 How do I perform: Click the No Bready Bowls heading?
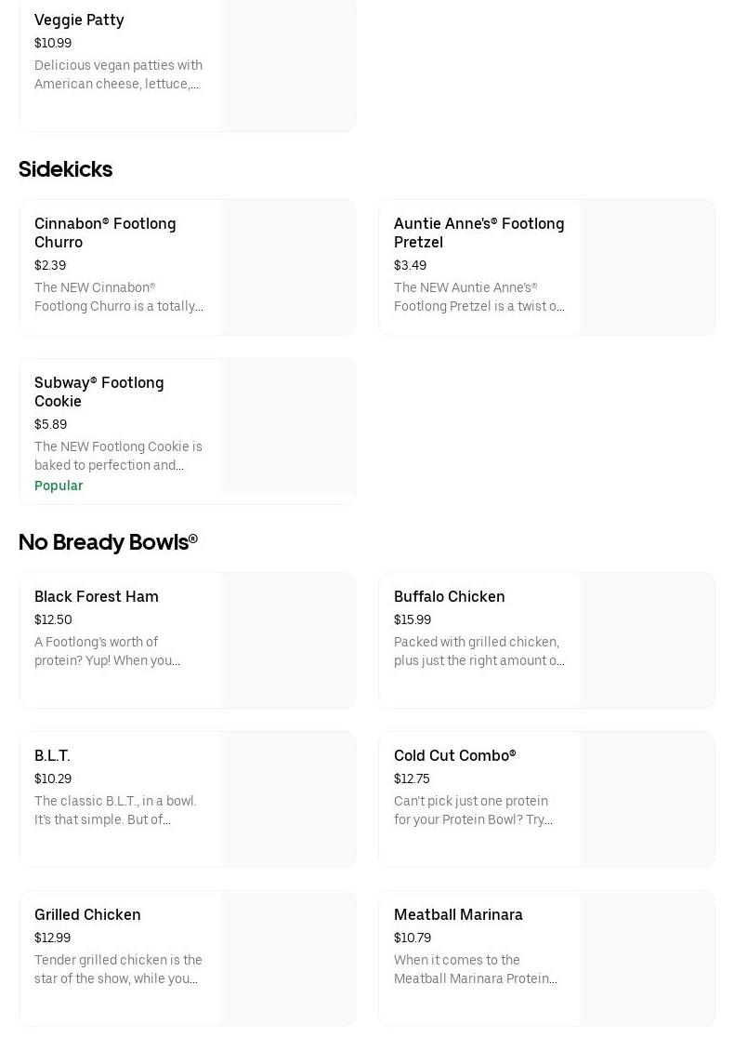point(108,541)
